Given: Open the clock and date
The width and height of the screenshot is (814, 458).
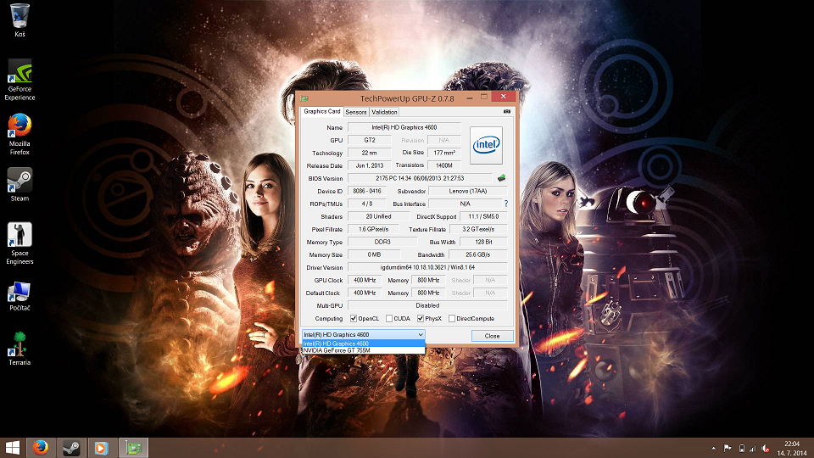Looking at the screenshot, I should pyautogui.click(x=792, y=448).
